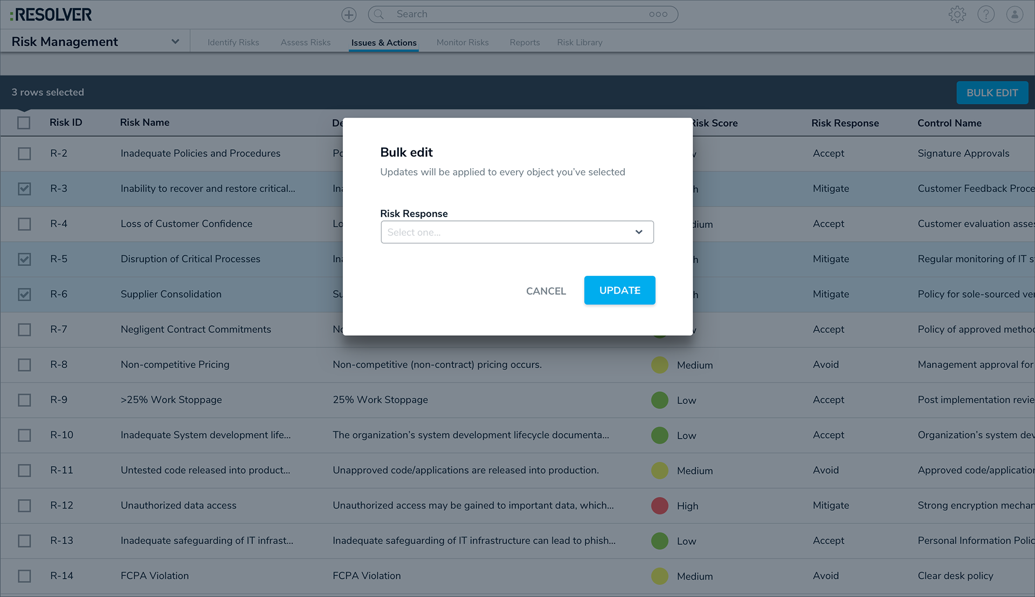Image resolution: width=1035 pixels, height=597 pixels.
Task: Click the dropdown chevron beside Select one
Action: 639,232
